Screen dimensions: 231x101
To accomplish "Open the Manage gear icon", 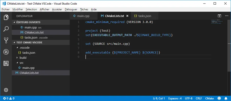I will pos(6,90).
